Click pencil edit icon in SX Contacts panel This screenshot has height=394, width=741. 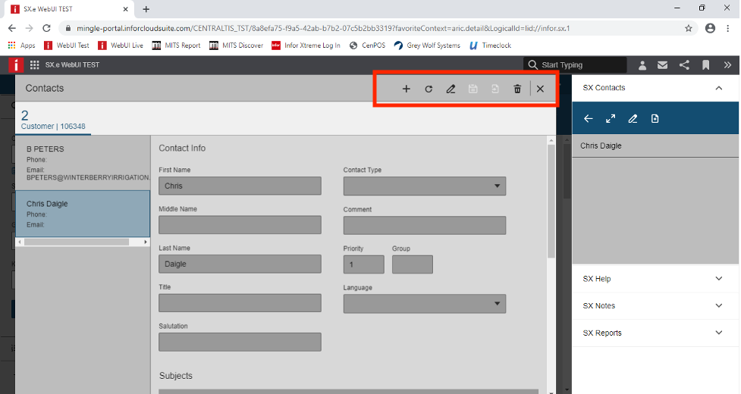(633, 119)
